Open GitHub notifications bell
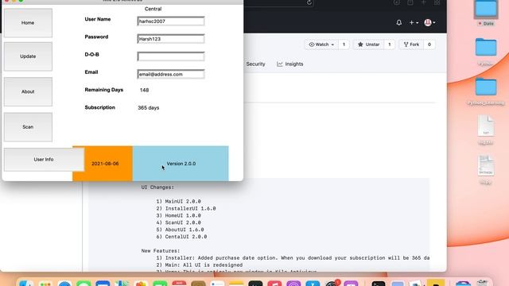509x286 pixels. 399,22
